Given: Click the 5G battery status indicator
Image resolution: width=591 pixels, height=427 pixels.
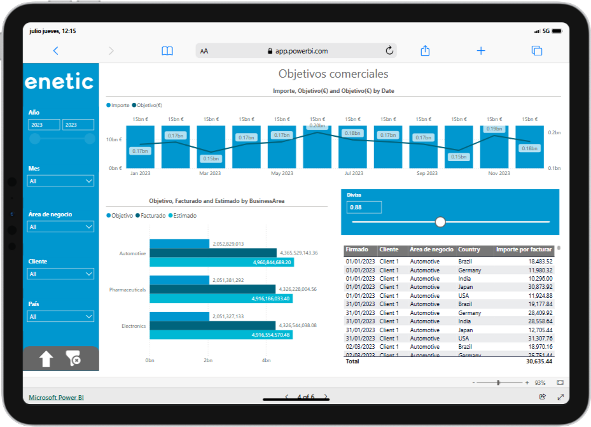Looking at the screenshot, I should tap(553, 31).
